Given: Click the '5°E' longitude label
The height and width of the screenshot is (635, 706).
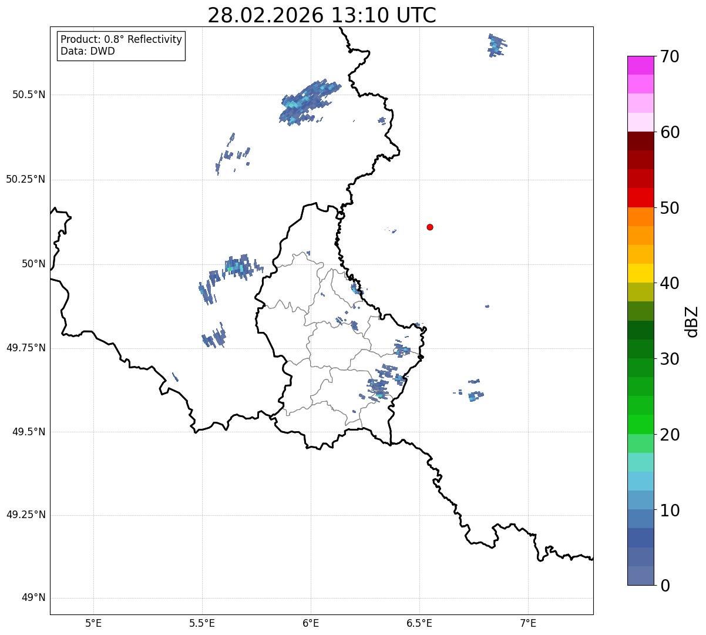Looking at the screenshot, I should tap(93, 623).
